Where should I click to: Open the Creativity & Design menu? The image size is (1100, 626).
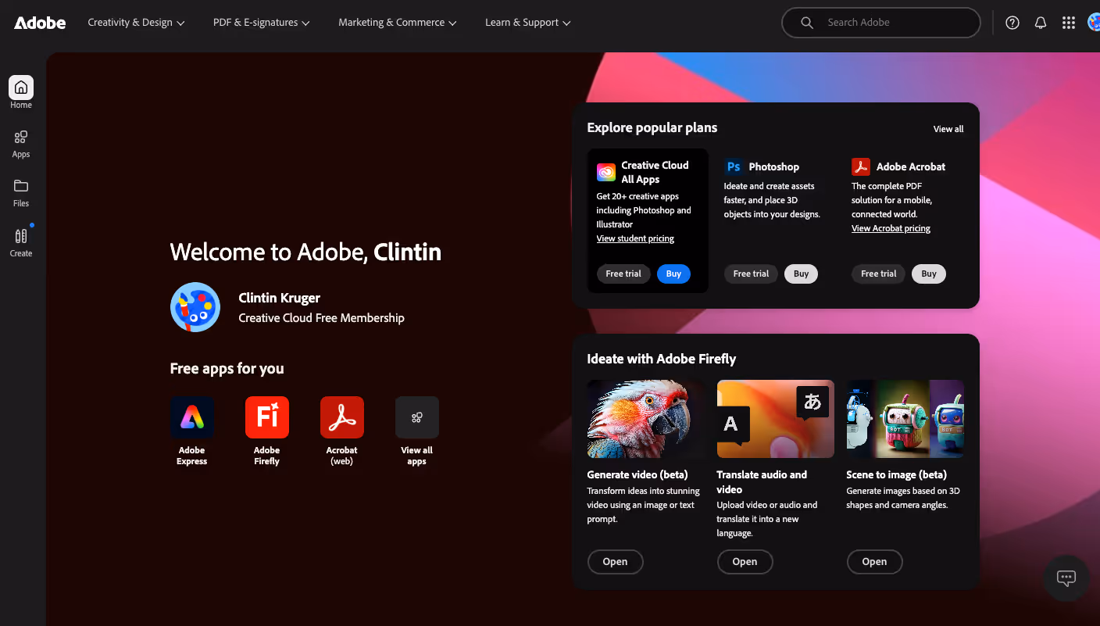pyautogui.click(x=136, y=22)
